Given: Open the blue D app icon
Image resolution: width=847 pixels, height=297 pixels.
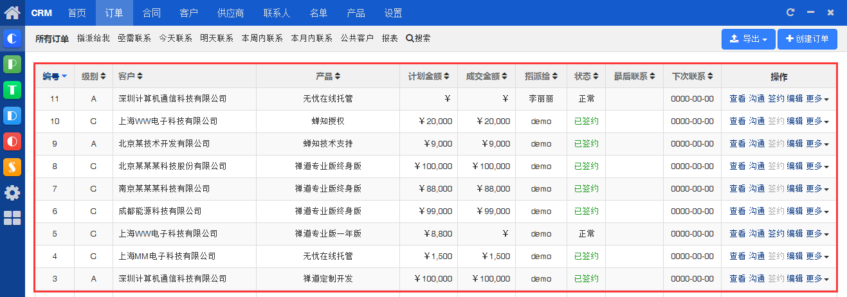Looking at the screenshot, I should pos(12,116).
